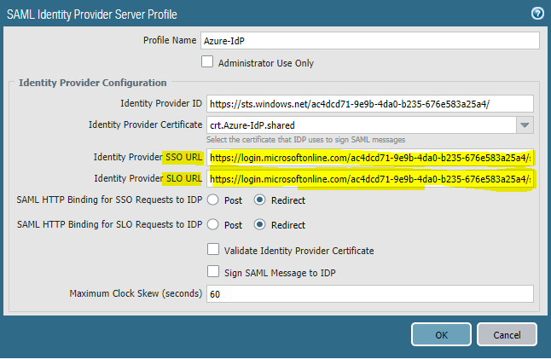
Task: Toggle Sign SAML Message to IDP checkbox
Action: pyautogui.click(x=213, y=271)
